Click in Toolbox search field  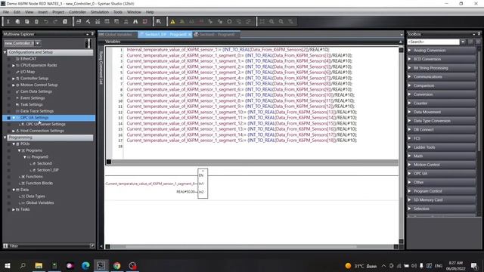433,42
